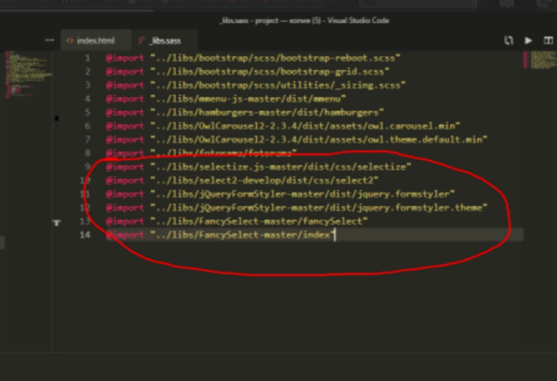Open the three-dots more actions menu
This screenshot has height=381, width=557.
tap(50, 40)
